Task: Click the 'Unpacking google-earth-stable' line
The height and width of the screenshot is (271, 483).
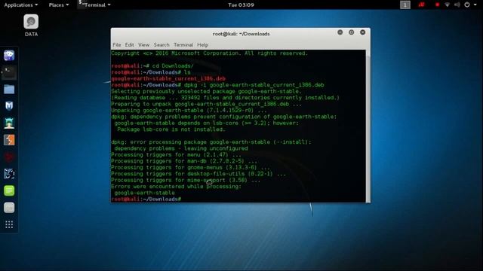Action: click(x=189, y=111)
